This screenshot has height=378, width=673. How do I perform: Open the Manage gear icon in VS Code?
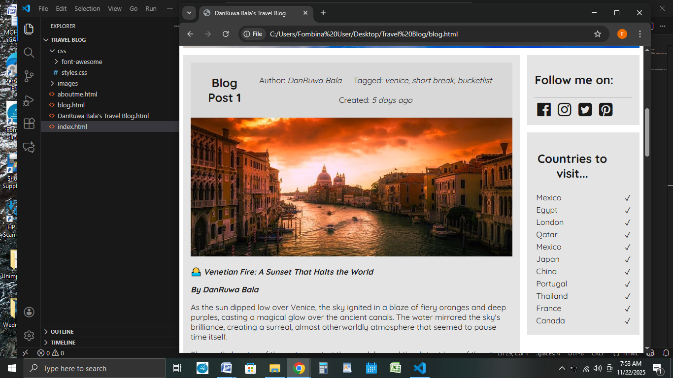pos(29,336)
